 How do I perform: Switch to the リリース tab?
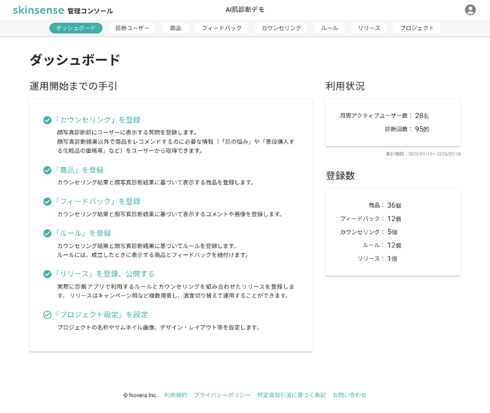click(369, 28)
